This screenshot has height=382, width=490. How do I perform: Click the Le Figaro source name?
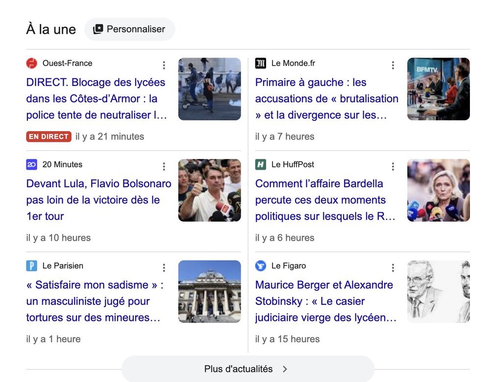click(289, 266)
